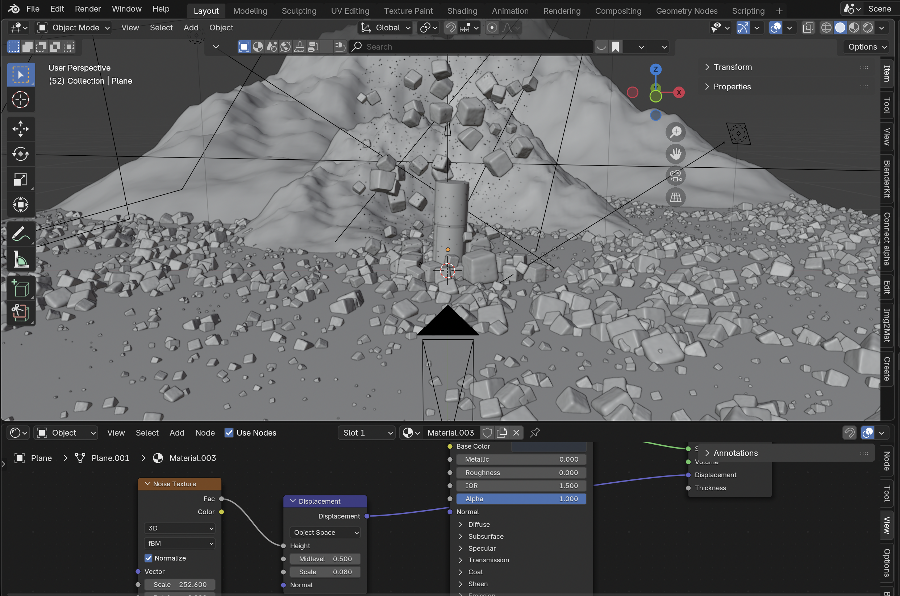Select the Select Box tool
The image size is (900, 596).
pos(21,75)
